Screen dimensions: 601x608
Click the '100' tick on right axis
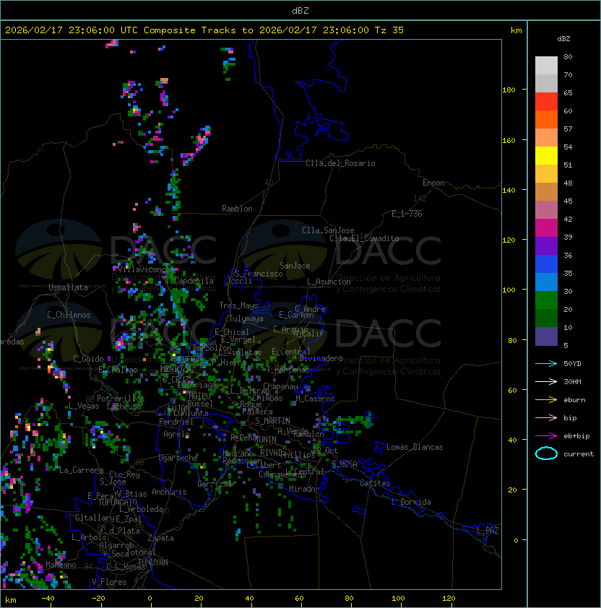coord(509,290)
